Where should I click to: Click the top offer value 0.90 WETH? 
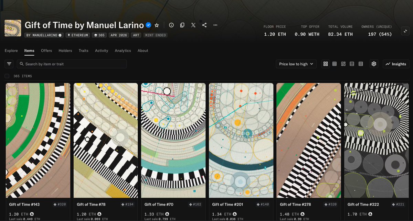tap(307, 34)
